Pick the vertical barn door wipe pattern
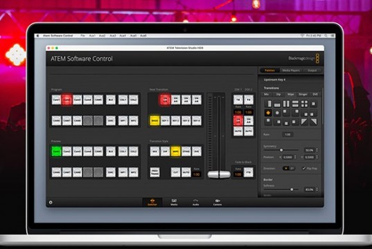Image resolution: width=372 pixels, height=249 pixels. (x=286, y=104)
